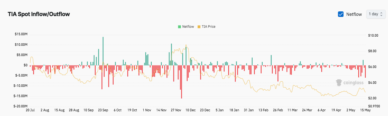
Task: Click the 20 Jul date on the x-axis
Action: pos(30,110)
